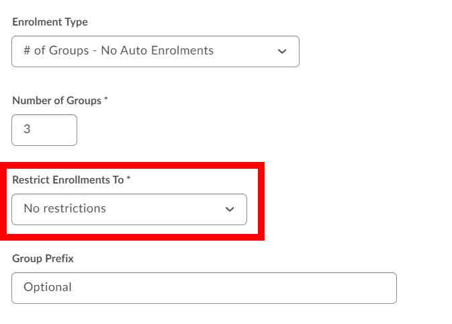Click the 'Number of Groups' label

click(56, 101)
